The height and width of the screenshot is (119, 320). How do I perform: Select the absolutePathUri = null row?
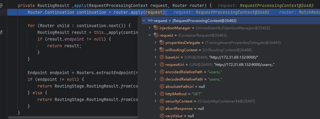click(x=229, y=87)
